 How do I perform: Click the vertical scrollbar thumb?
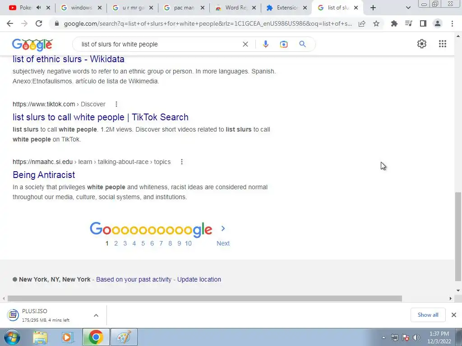click(x=458, y=237)
